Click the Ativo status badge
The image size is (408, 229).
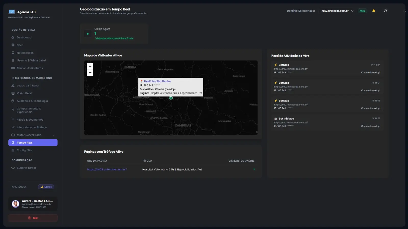(x=362, y=11)
